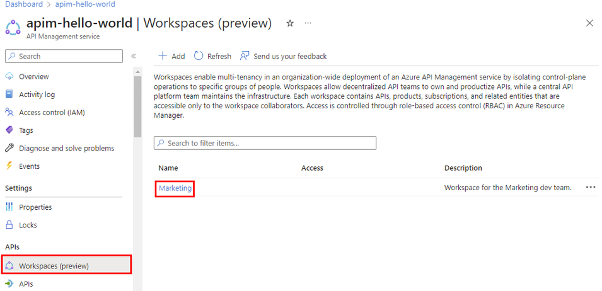Click the Workspaces (preview) sidebar icon
The height and width of the screenshot is (291, 602).
tap(9, 266)
